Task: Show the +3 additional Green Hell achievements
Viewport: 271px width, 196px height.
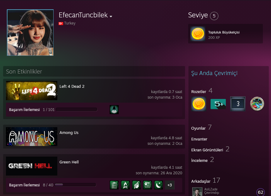Action: pos(169,185)
